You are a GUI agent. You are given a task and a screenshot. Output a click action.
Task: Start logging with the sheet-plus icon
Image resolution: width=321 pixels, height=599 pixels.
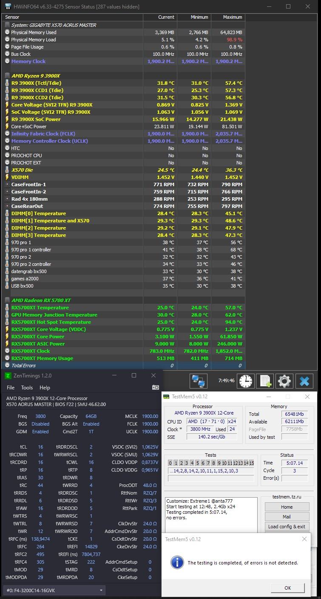click(266, 381)
